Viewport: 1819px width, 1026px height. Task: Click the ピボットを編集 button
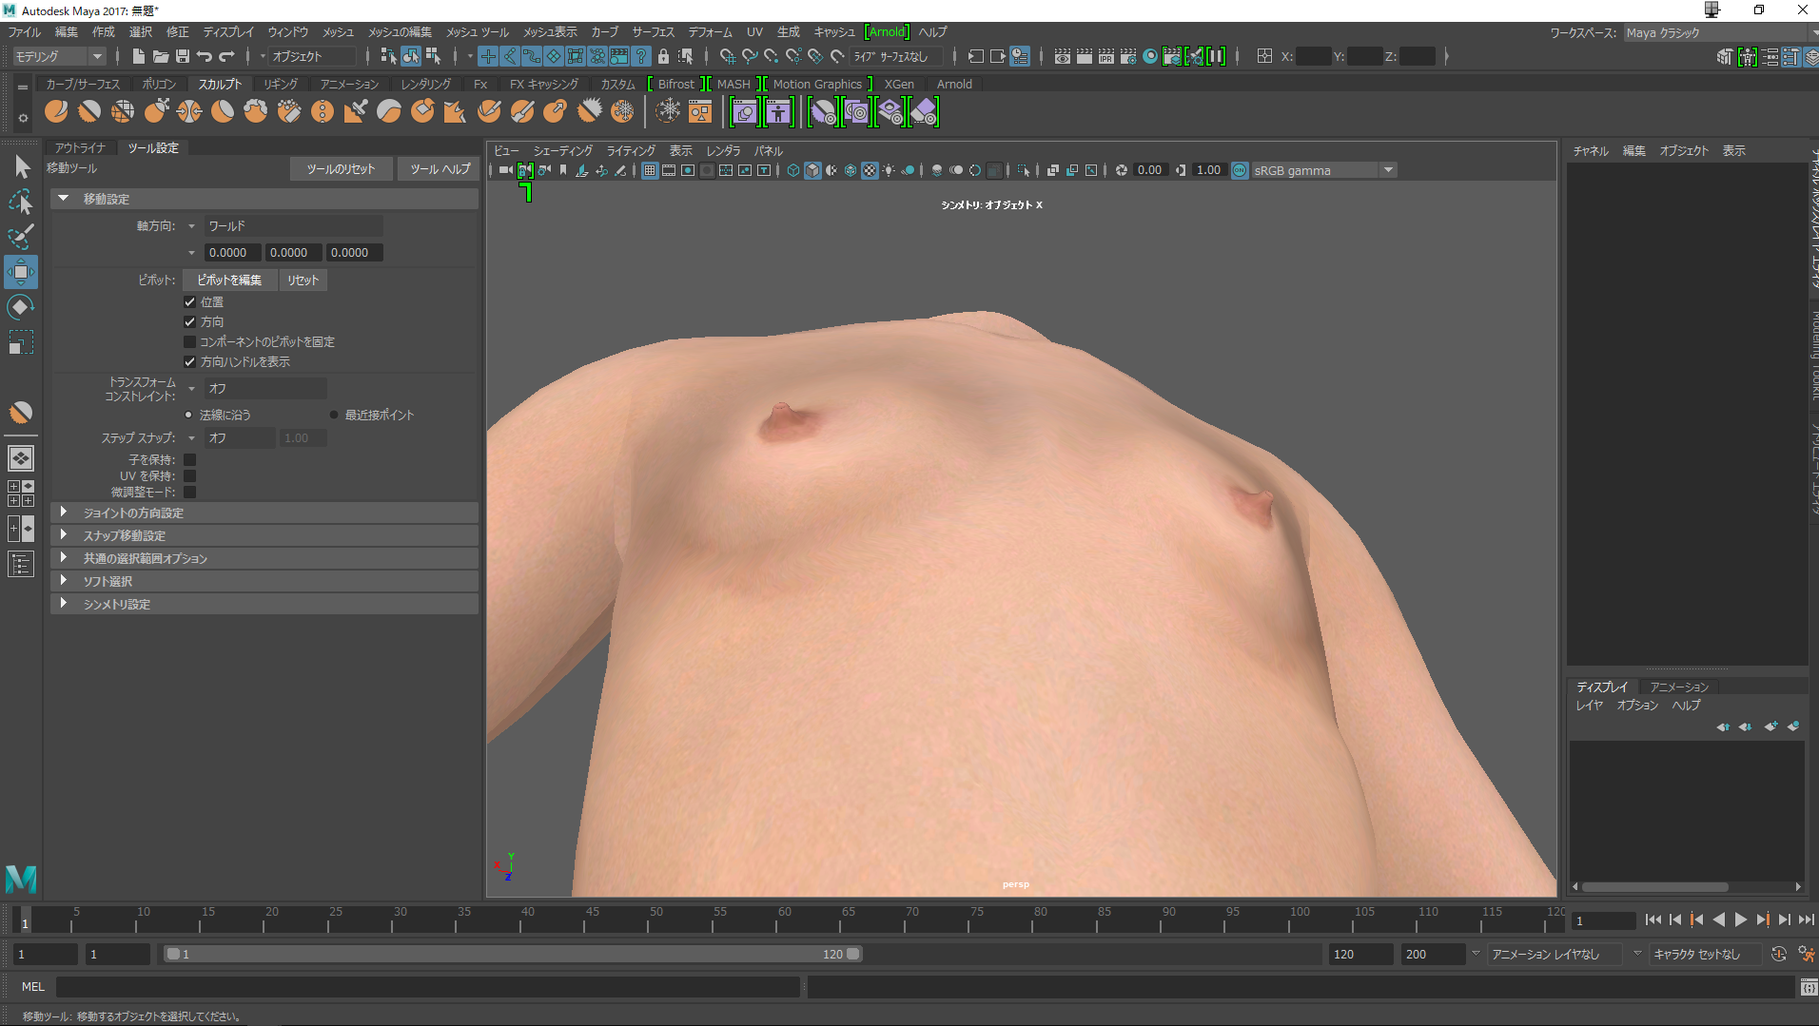[229, 281]
